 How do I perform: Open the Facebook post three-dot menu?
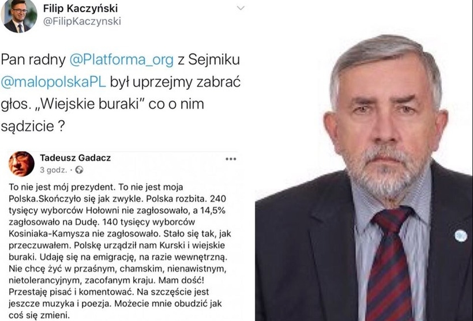click(x=231, y=159)
